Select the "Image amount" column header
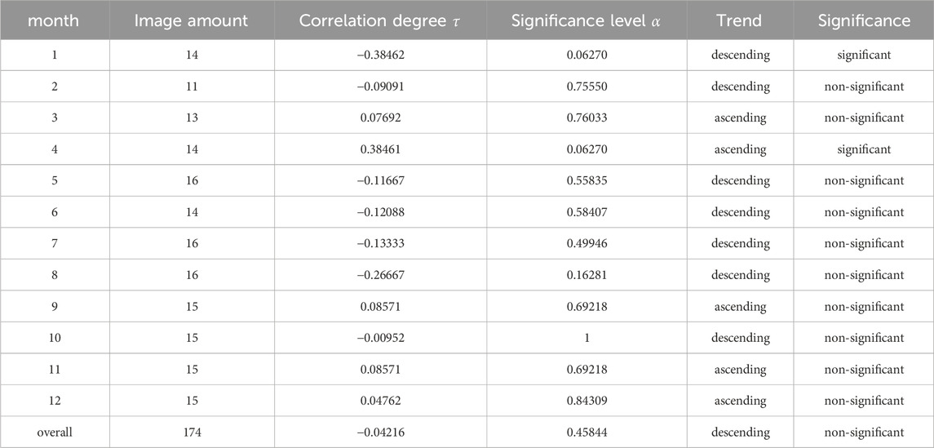This screenshot has width=934, height=448. pos(191,20)
